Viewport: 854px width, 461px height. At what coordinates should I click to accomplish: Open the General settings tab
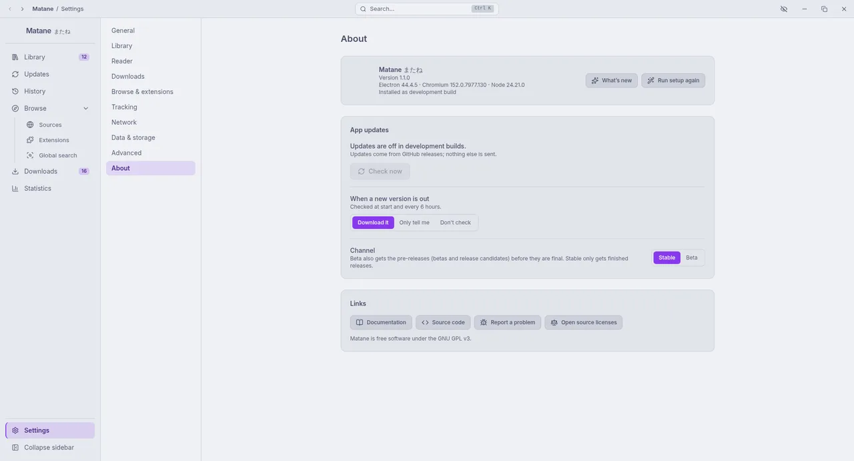click(x=151, y=31)
